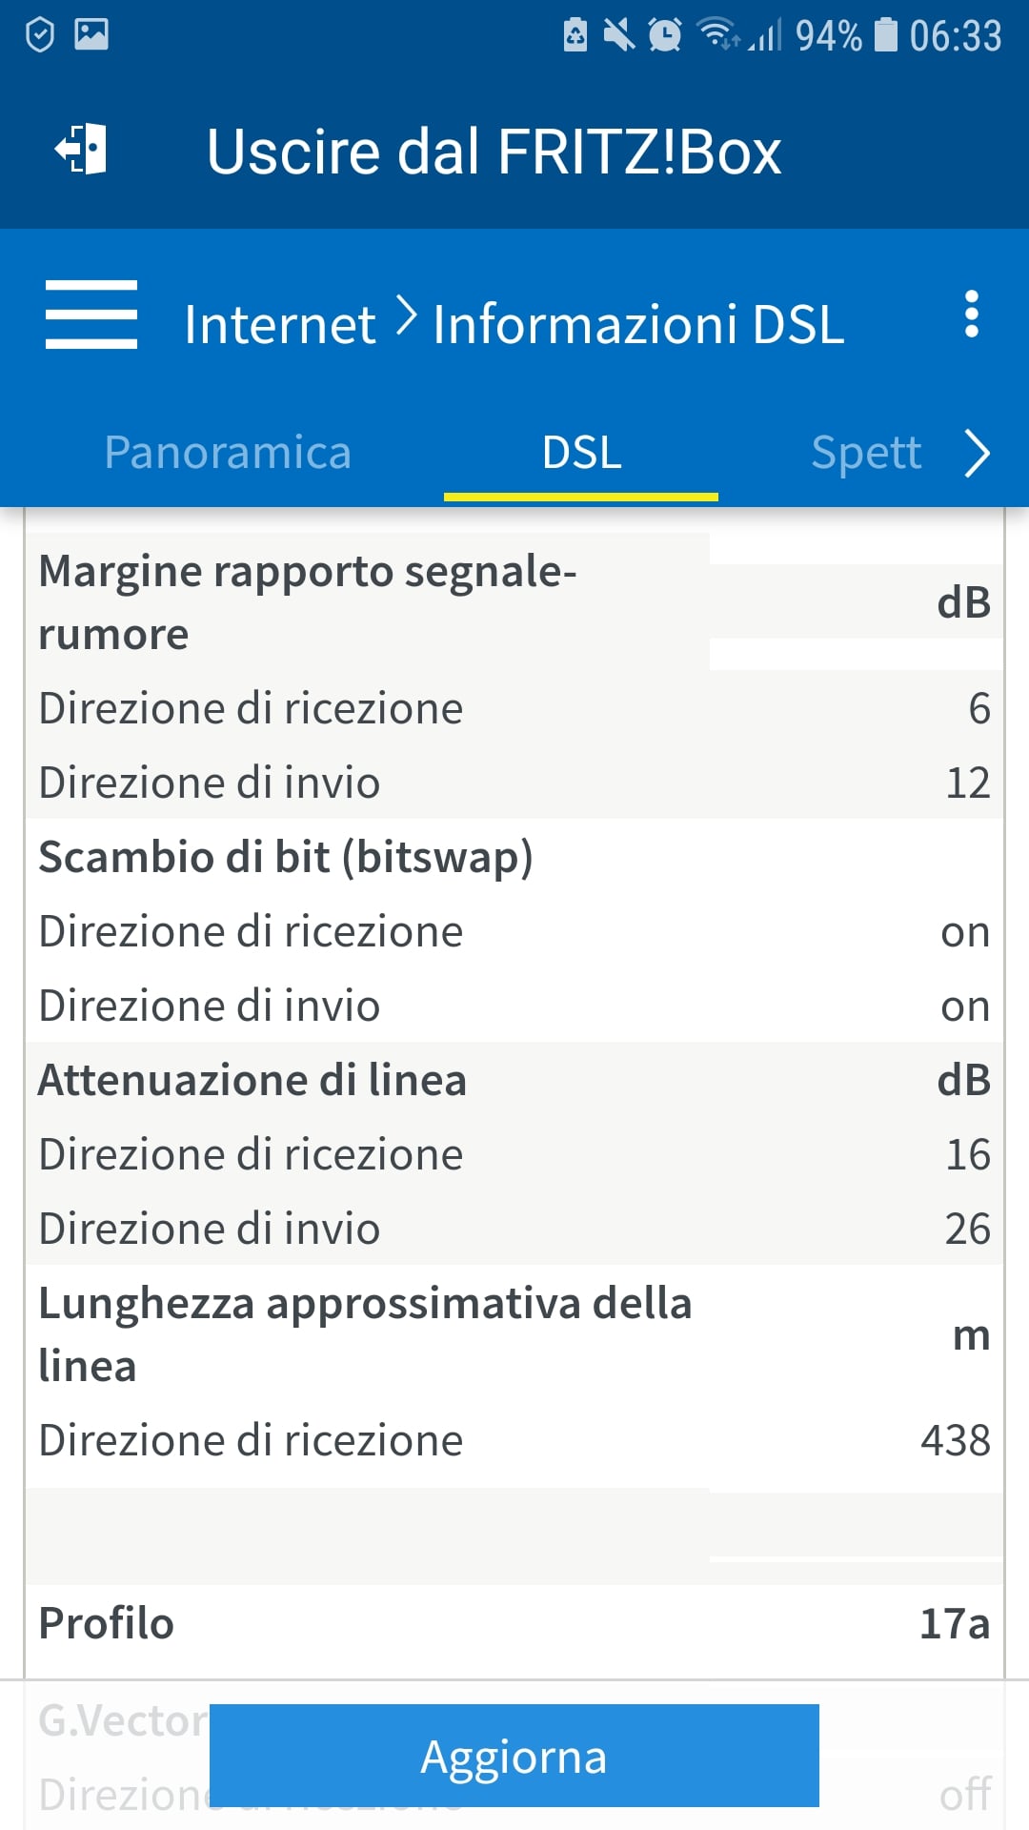Tap the Uscire dal FRITZ!Box title
Image resolution: width=1029 pixels, height=1830 pixels.
point(494,152)
